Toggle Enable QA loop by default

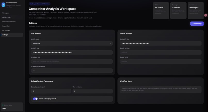point(35,99)
